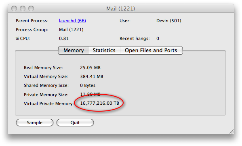Click the Recent hangs count
This screenshot has height=146, width=242.
pyautogui.click(x=158, y=38)
